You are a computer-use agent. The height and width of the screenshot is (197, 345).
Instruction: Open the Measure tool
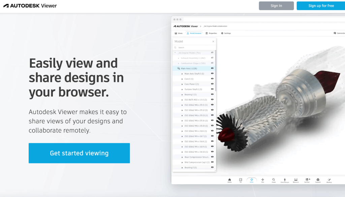coord(295,180)
